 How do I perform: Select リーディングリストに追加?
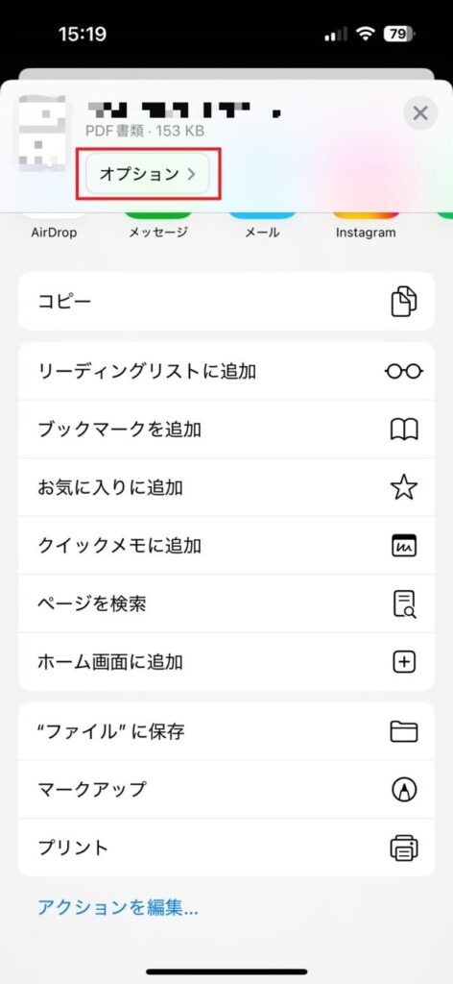click(226, 372)
